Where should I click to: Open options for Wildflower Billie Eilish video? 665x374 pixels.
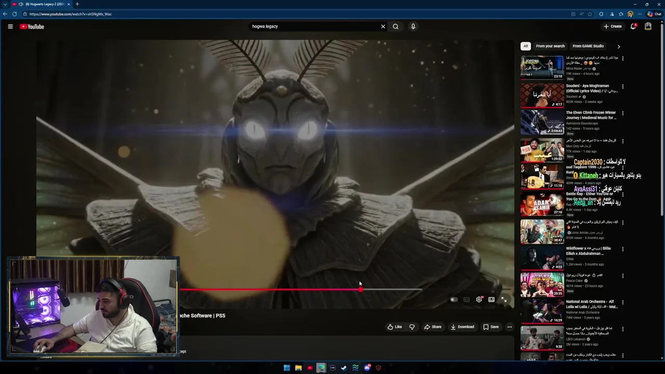[623, 249]
